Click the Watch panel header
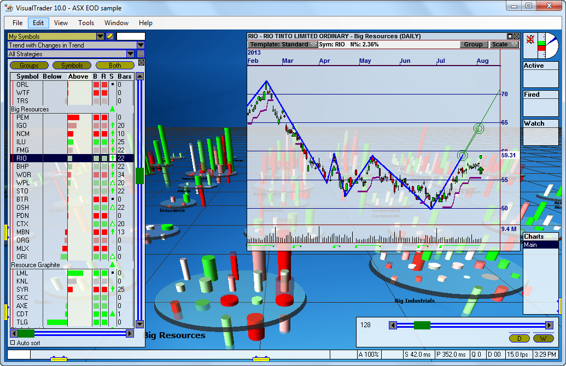Viewport: 566px width, 366px height. click(x=541, y=123)
